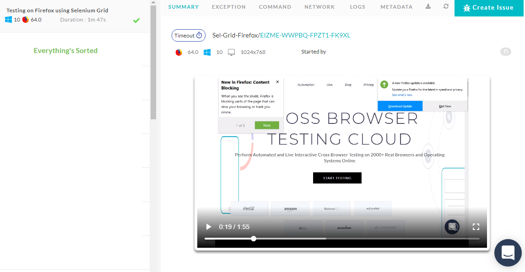The image size is (525, 272).
Task: Close the Content Blocking popup in video
Action: pos(277,82)
